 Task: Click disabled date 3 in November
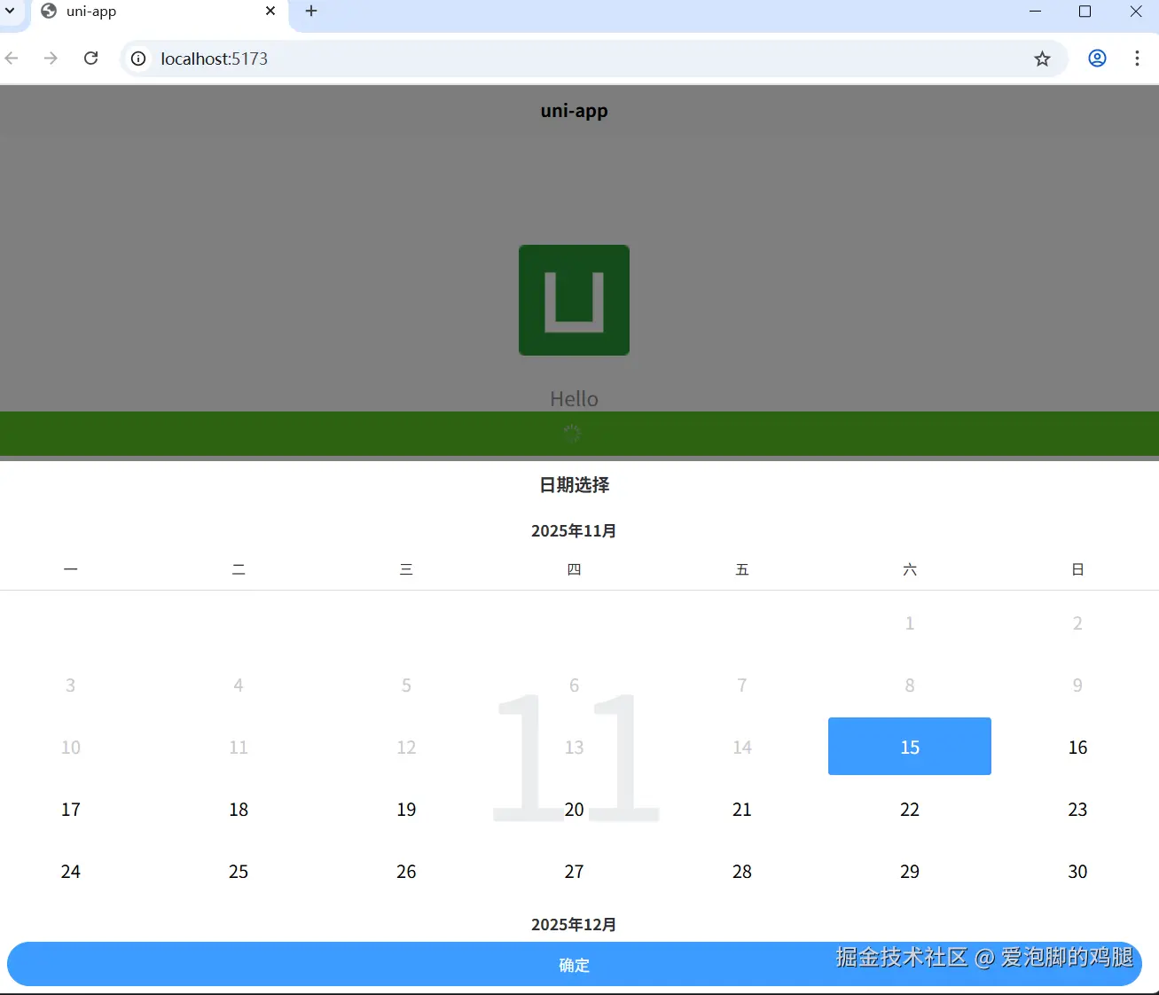[x=71, y=686]
